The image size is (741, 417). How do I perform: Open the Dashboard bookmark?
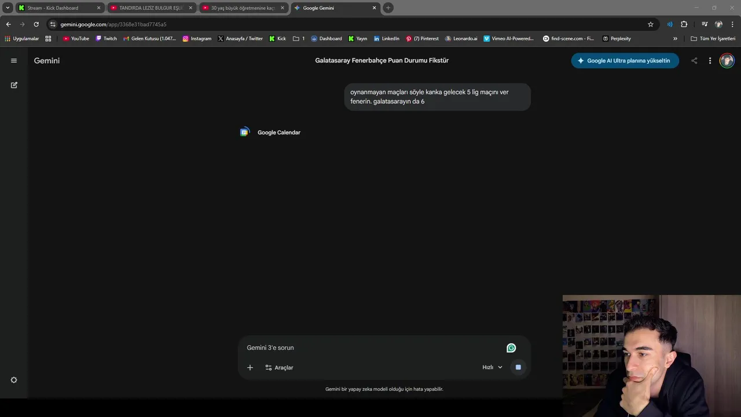click(x=327, y=39)
